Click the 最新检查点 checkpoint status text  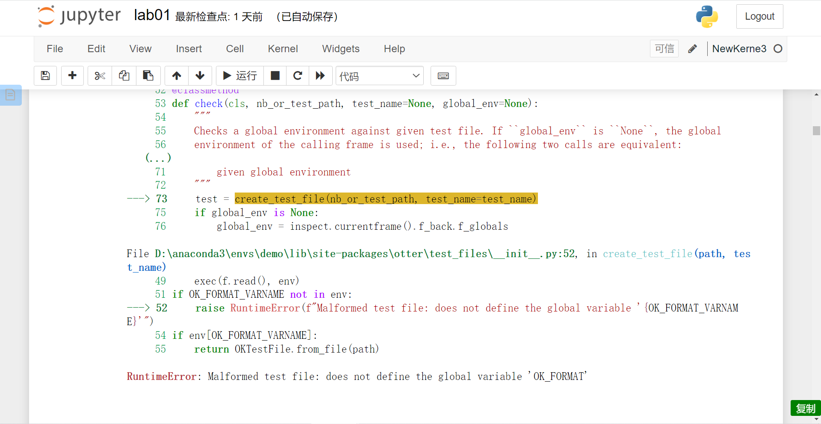219,17
